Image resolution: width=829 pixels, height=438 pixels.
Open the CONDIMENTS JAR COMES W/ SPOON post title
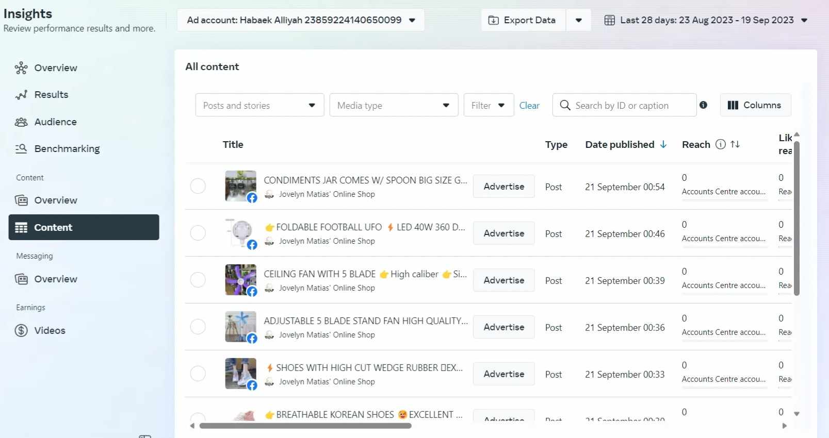click(365, 180)
